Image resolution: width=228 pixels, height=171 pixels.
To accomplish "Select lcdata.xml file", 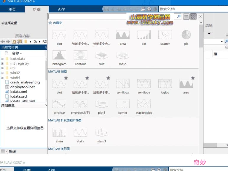I will [x=19, y=92].
